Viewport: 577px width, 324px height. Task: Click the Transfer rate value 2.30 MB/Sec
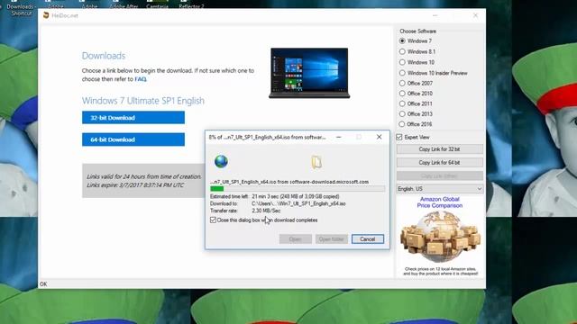pyautogui.click(x=266, y=211)
